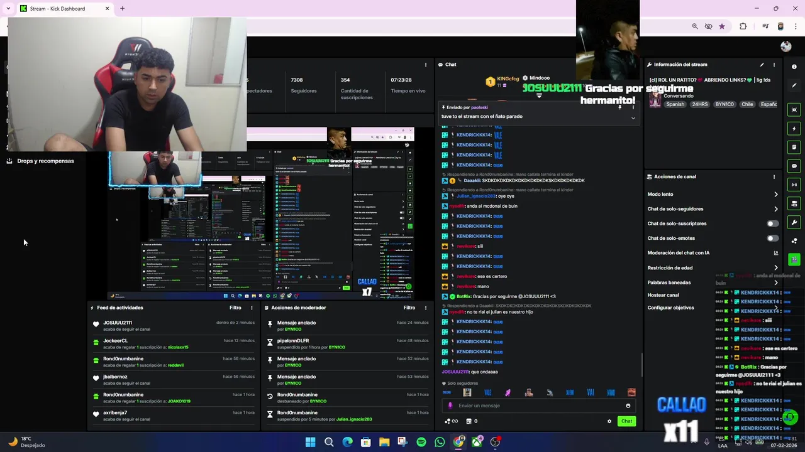This screenshot has width=805, height=452.
Task: Open the document notes icon in sidebar
Action: pos(794,147)
